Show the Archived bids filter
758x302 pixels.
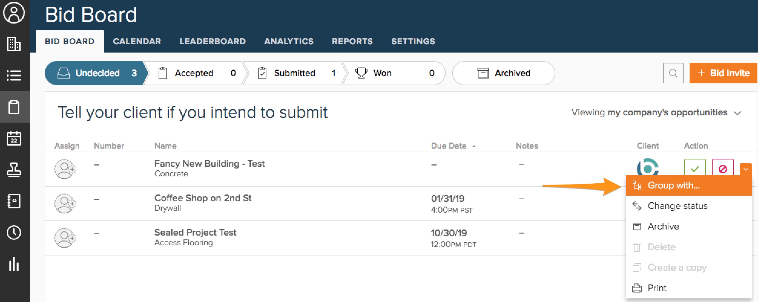[503, 73]
